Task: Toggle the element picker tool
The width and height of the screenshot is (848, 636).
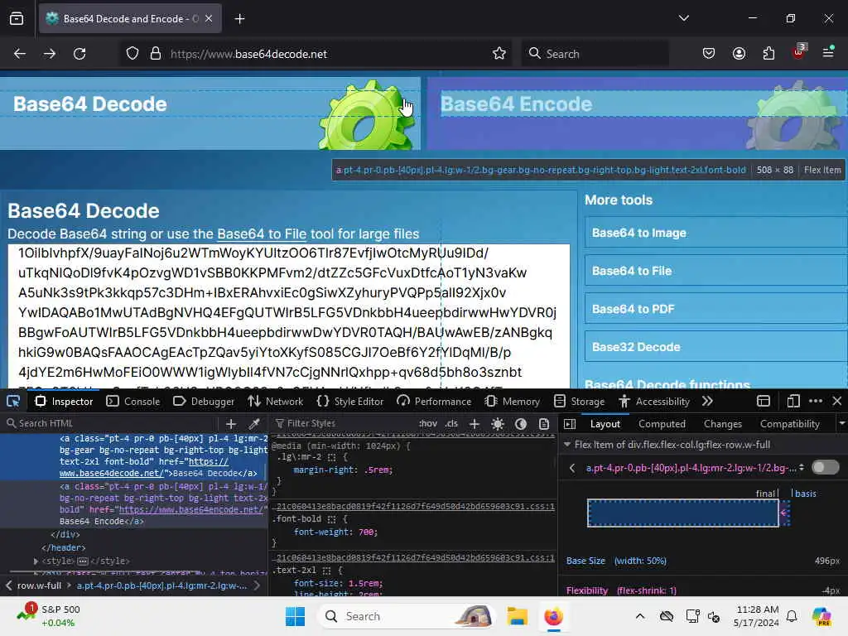Action: pyautogui.click(x=13, y=402)
